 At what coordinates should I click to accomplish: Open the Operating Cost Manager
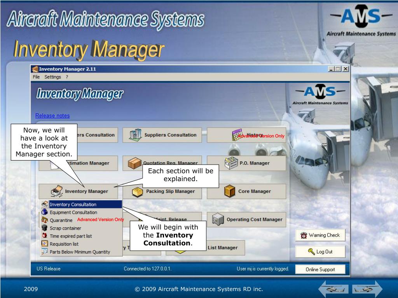246,220
